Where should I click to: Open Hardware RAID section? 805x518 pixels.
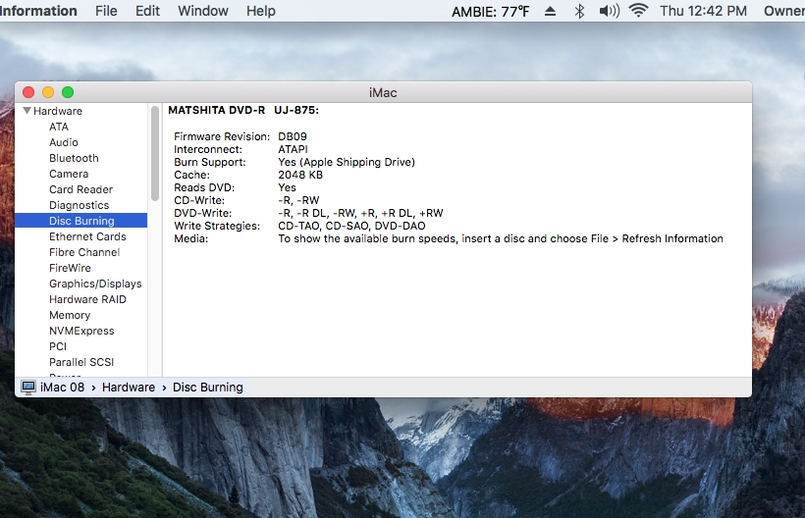click(87, 299)
